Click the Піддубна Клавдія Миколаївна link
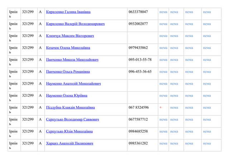This screenshot has height=162, width=229. pyautogui.click(x=70, y=108)
